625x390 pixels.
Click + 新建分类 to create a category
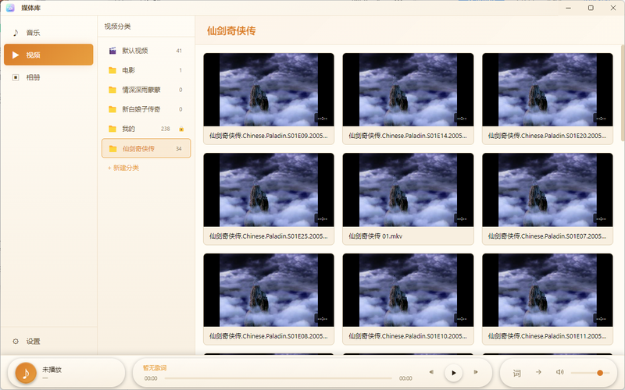pos(123,168)
